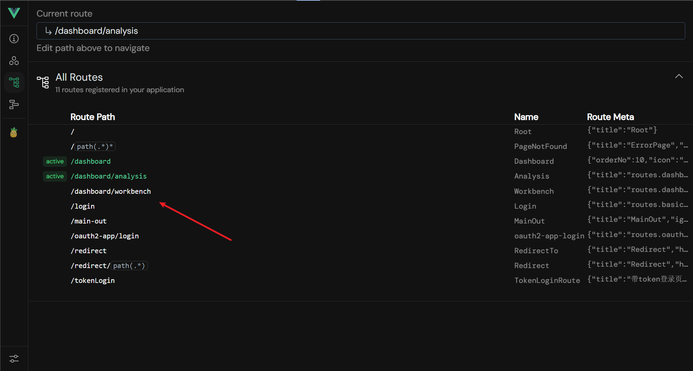Click the /redirect route path

89,251
